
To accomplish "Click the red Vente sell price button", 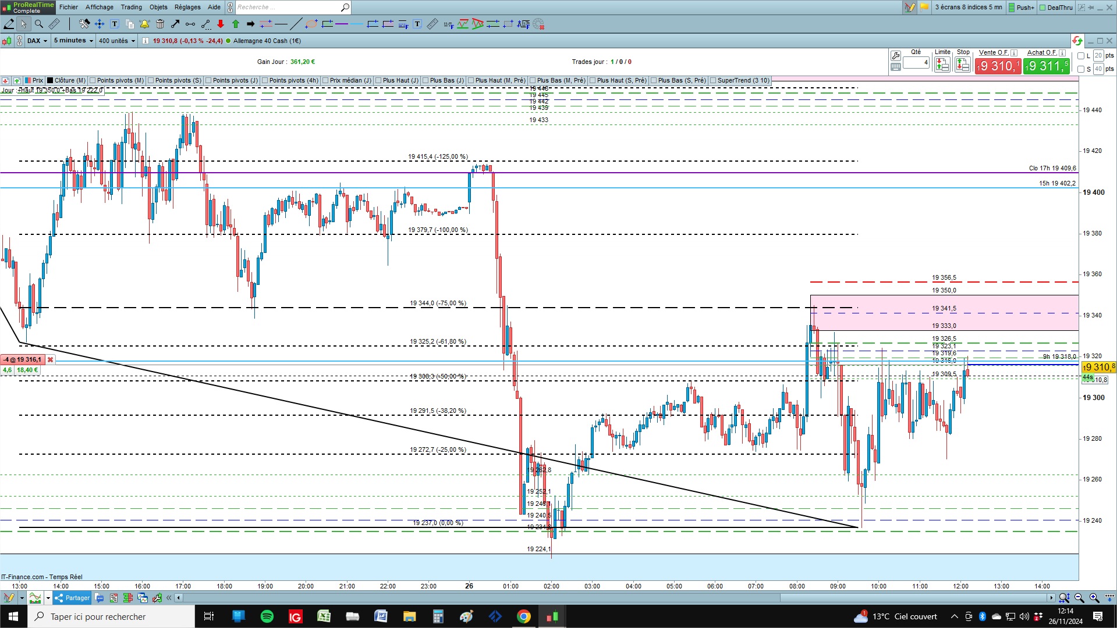I will [998, 66].
